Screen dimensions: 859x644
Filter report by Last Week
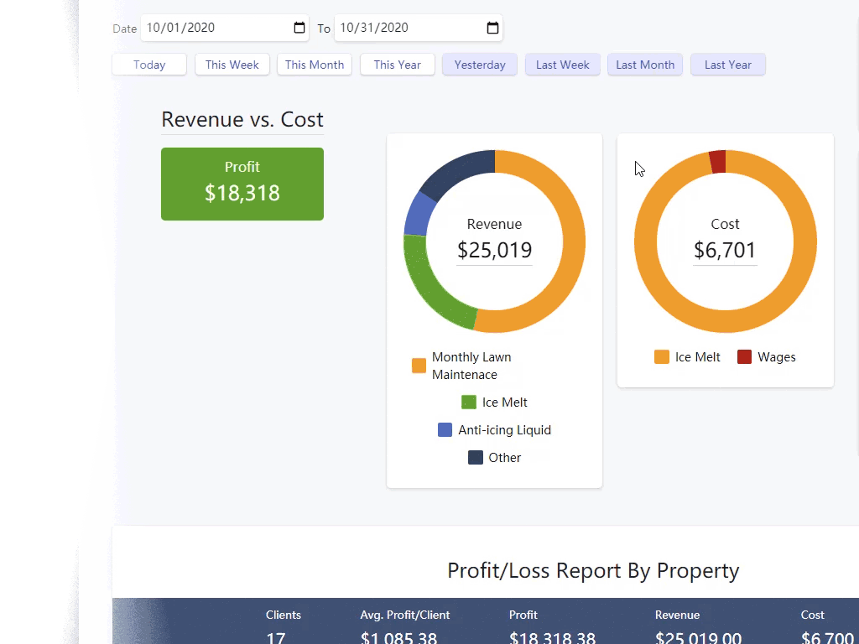[x=563, y=65]
